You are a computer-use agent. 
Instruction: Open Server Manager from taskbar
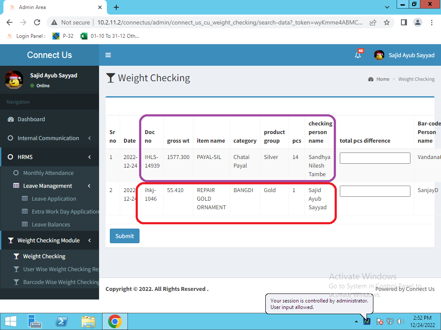tap(35, 321)
